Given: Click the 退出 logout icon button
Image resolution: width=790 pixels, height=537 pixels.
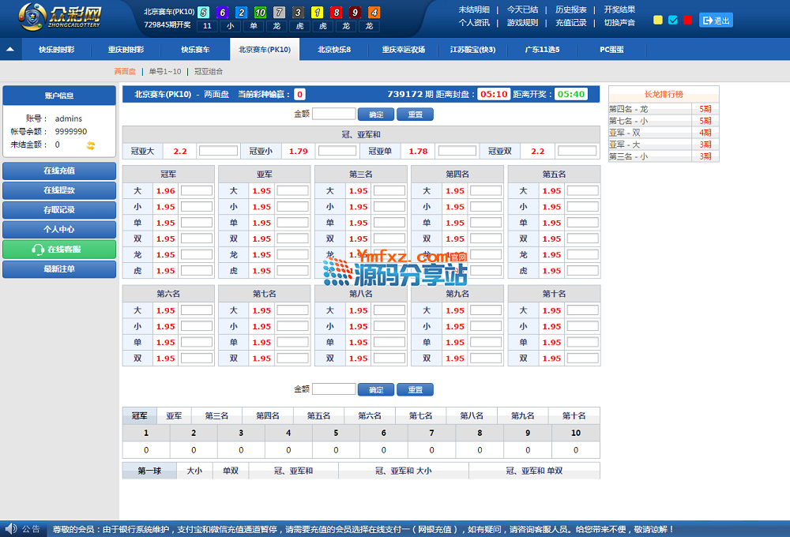Looking at the screenshot, I should [x=717, y=20].
